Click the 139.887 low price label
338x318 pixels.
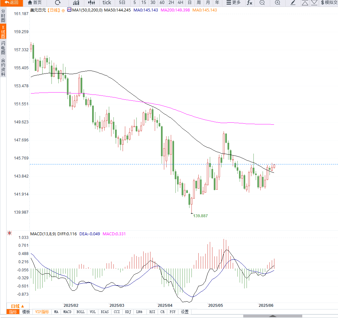[x=200, y=216]
